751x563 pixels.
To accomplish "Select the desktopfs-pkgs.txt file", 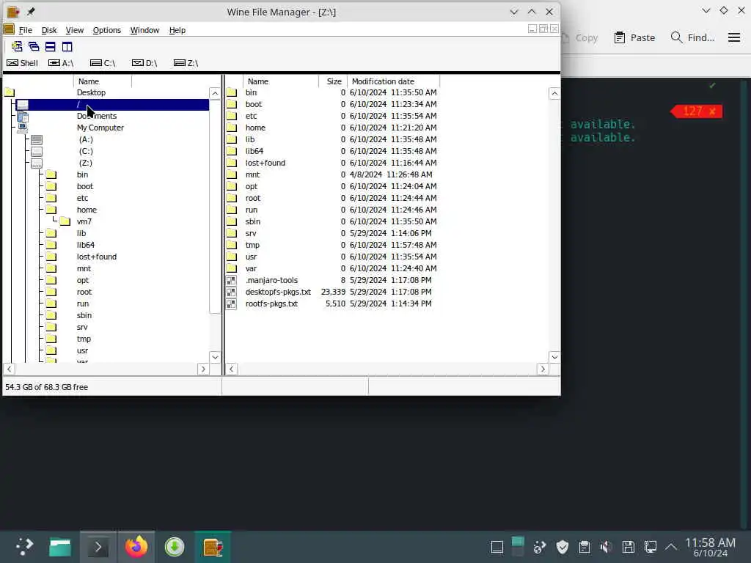I will (x=278, y=292).
